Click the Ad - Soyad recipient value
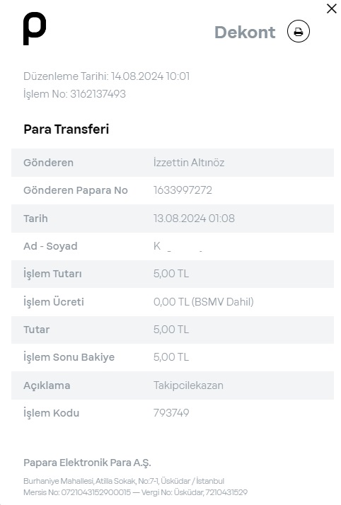The height and width of the screenshot is (505, 341). pyautogui.click(x=178, y=246)
